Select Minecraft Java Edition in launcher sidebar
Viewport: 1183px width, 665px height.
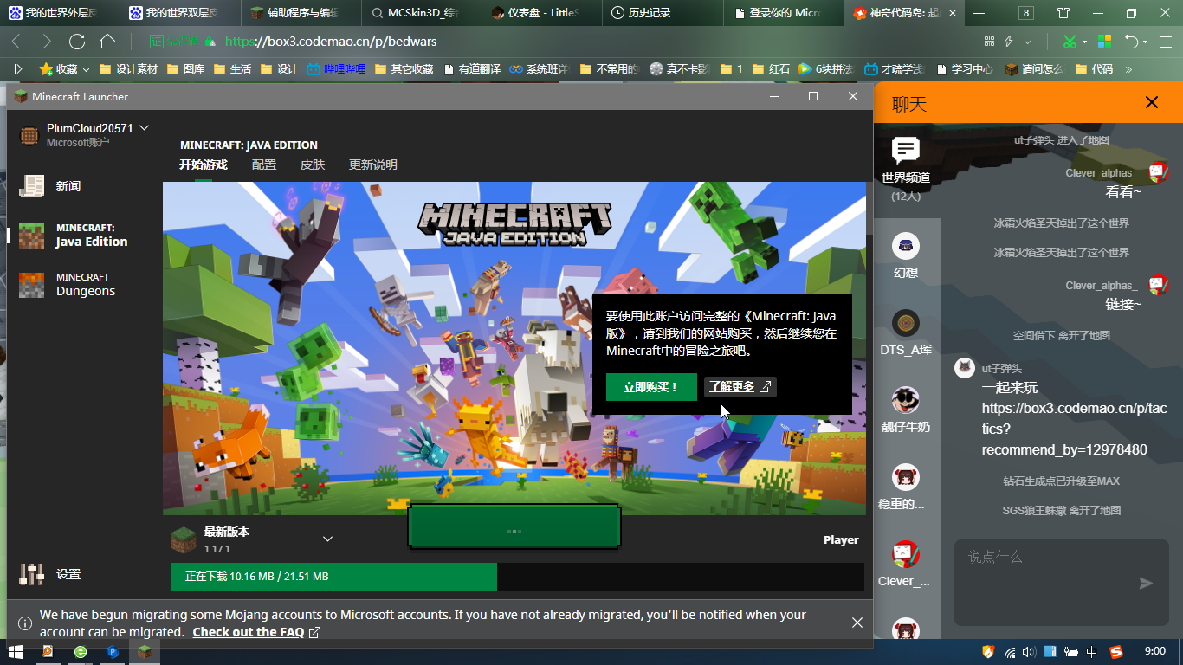(x=83, y=236)
